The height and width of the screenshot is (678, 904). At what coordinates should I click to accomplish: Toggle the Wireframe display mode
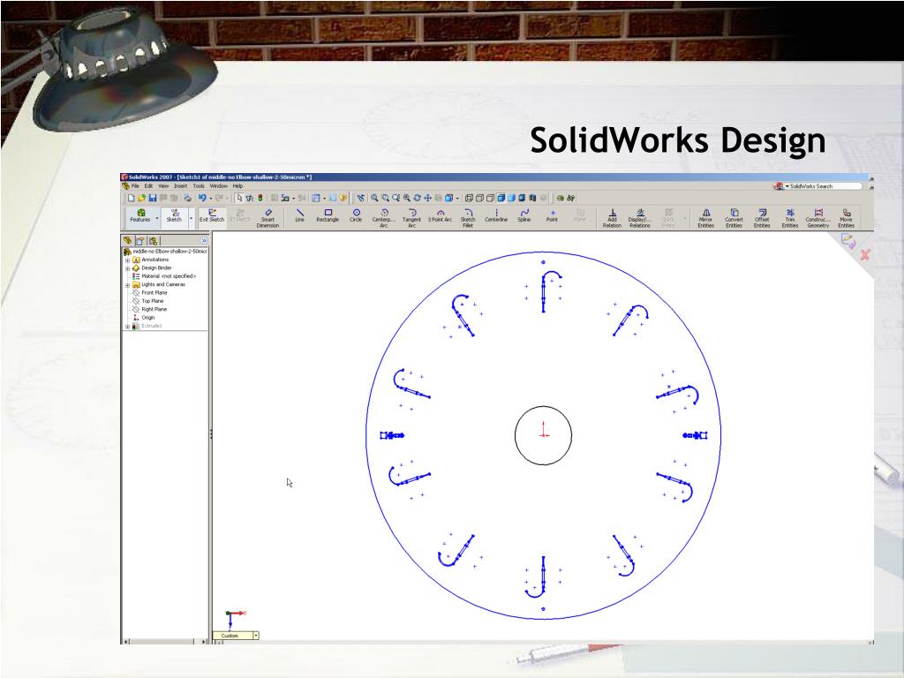[x=468, y=198]
